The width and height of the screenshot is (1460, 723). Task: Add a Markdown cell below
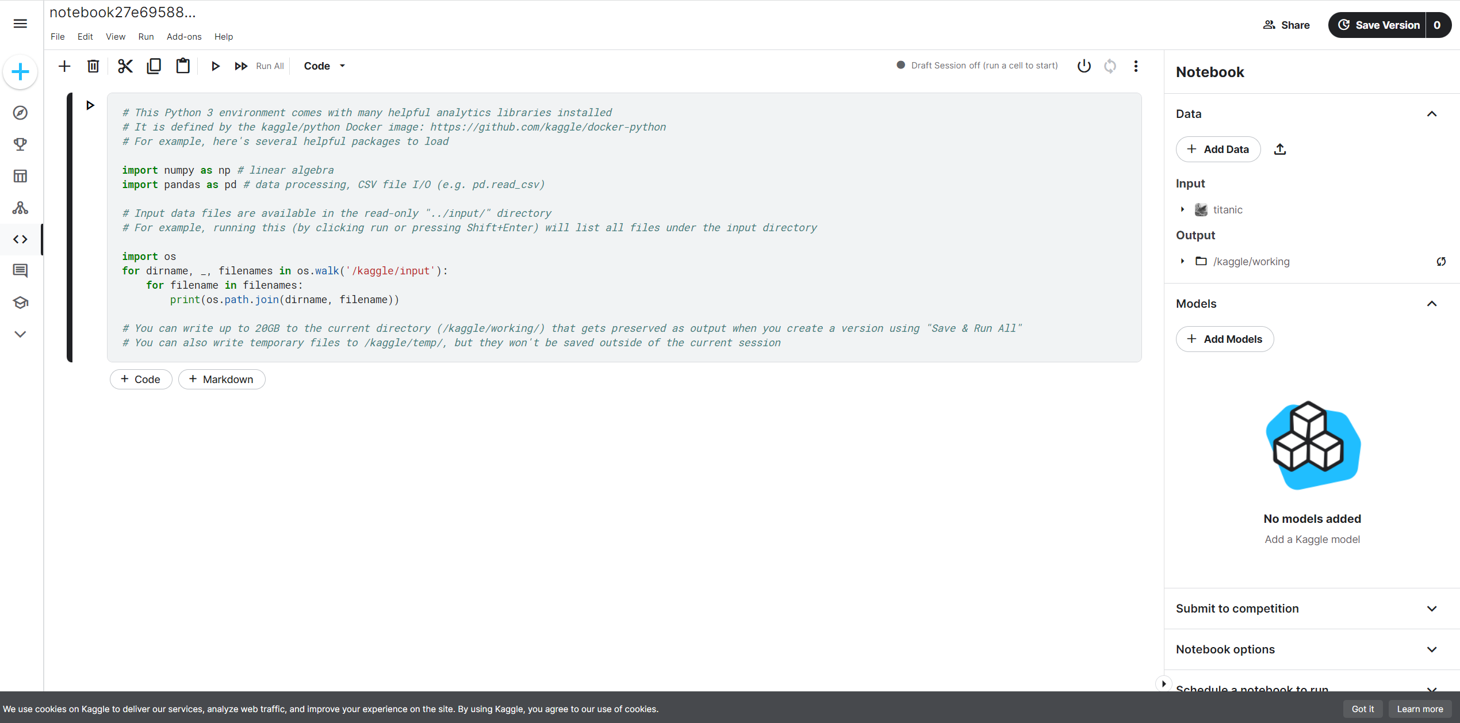(x=221, y=380)
